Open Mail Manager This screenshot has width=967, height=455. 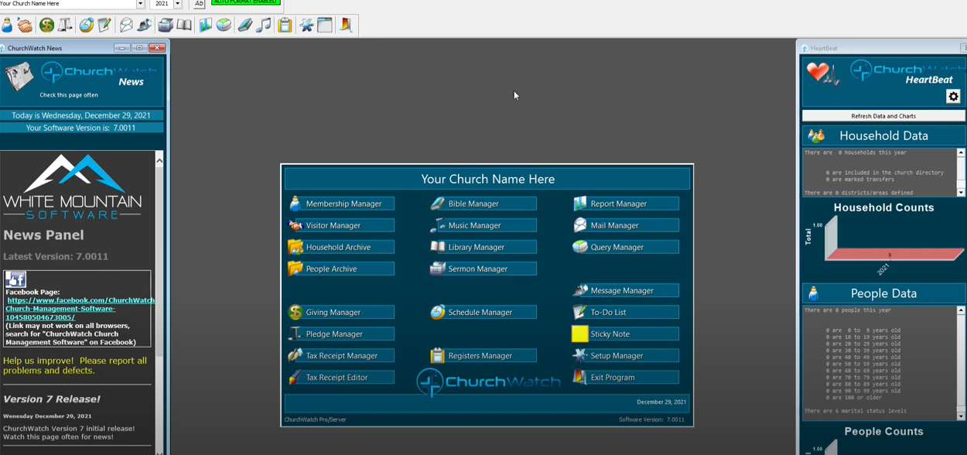coord(625,225)
